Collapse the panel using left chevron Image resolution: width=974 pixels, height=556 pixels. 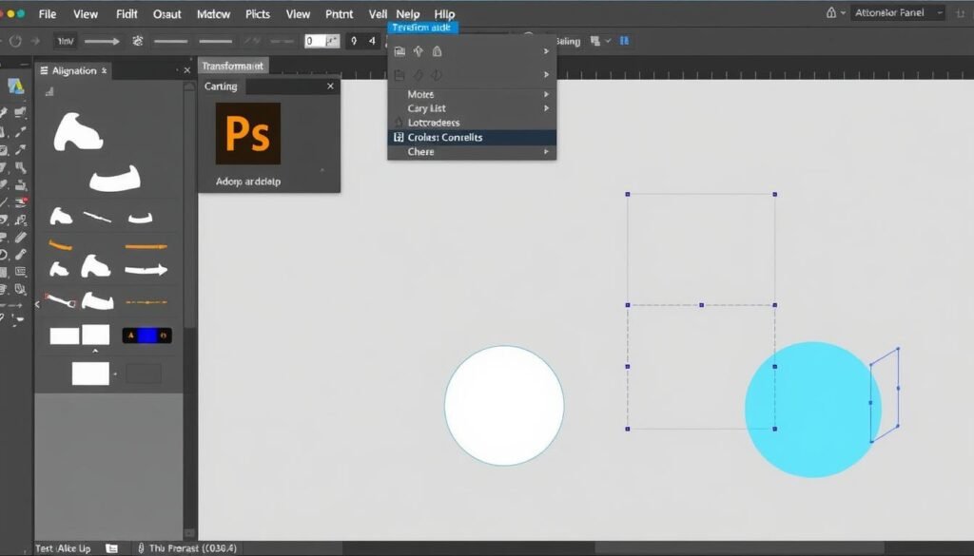coord(37,304)
